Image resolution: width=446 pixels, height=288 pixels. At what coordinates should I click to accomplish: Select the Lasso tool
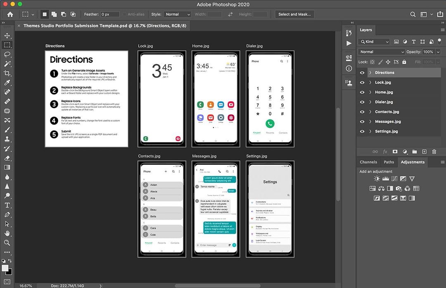7,54
